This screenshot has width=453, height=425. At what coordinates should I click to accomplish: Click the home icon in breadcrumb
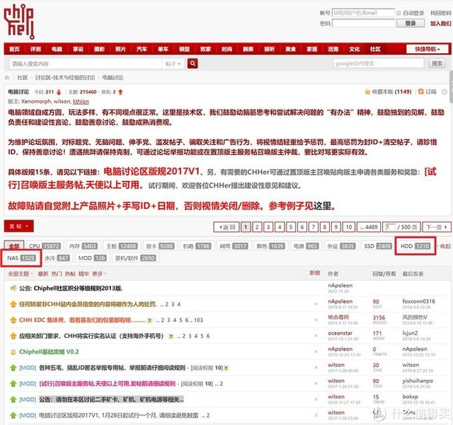[7, 77]
